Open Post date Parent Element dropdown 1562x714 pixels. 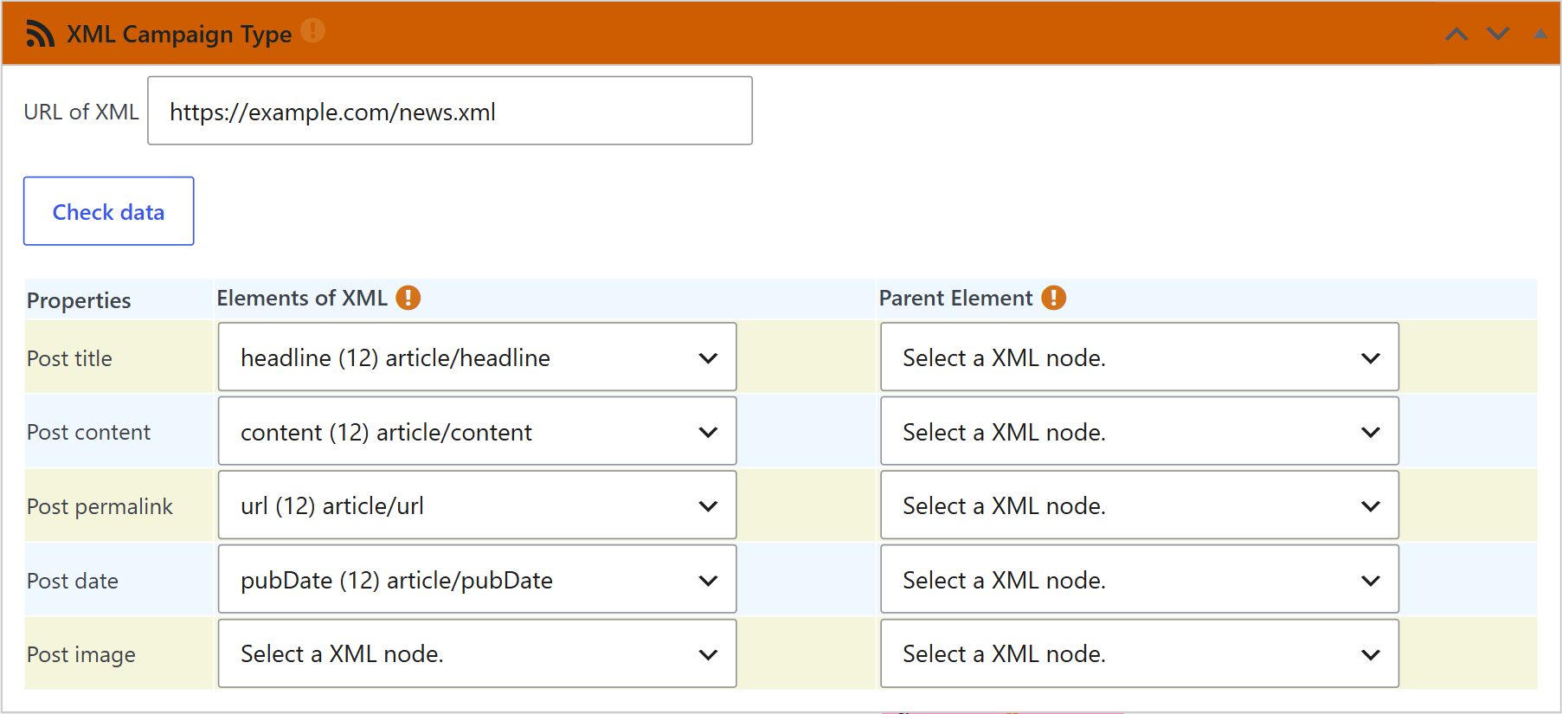(1140, 580)
